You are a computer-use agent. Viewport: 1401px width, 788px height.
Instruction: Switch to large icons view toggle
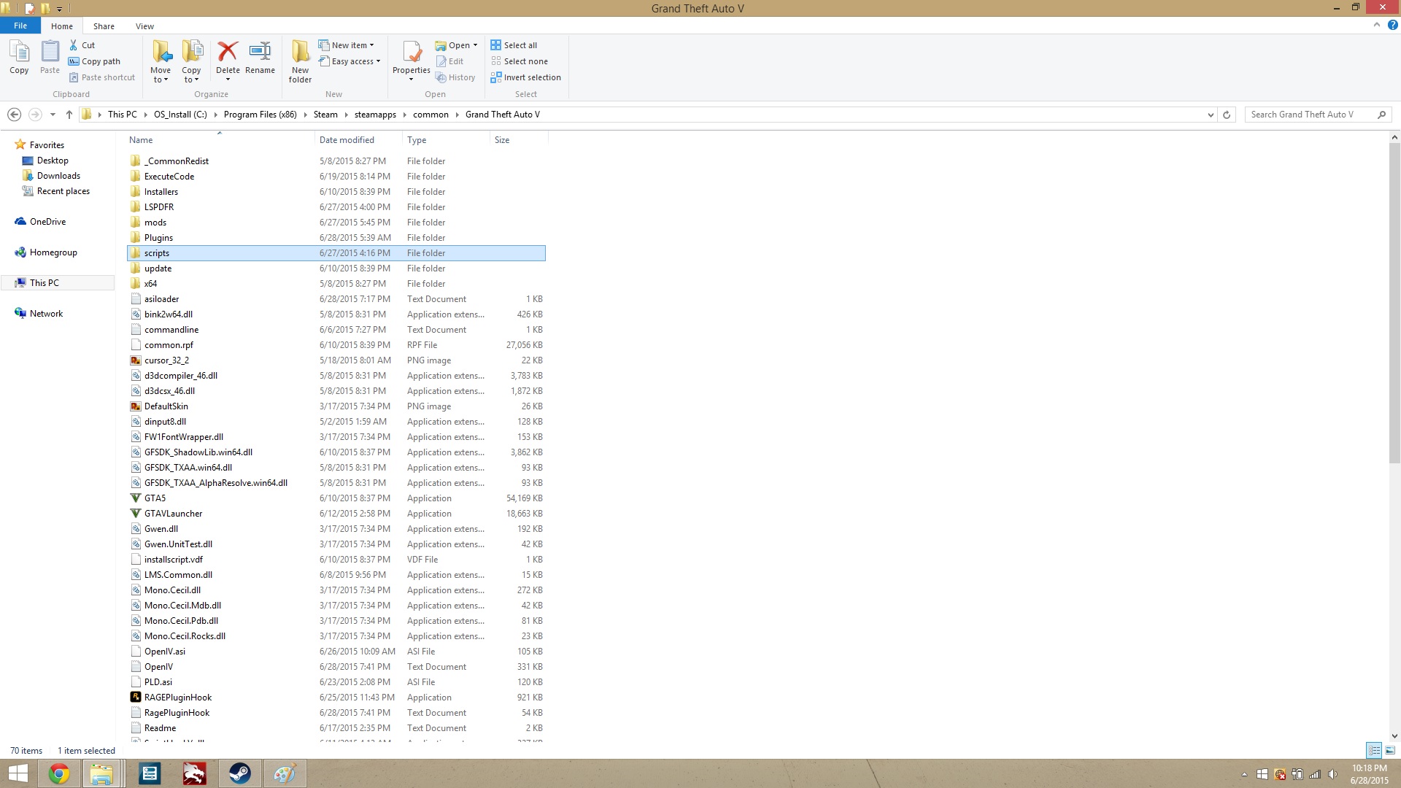pos(1390,750)
